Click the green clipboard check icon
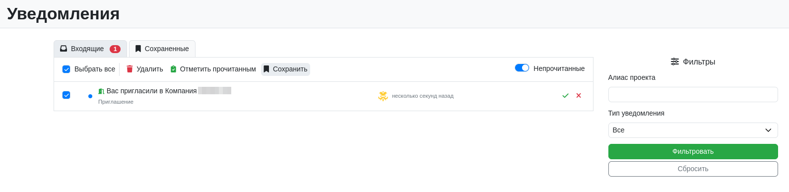 pyautogui.click(x=173, y=69)
